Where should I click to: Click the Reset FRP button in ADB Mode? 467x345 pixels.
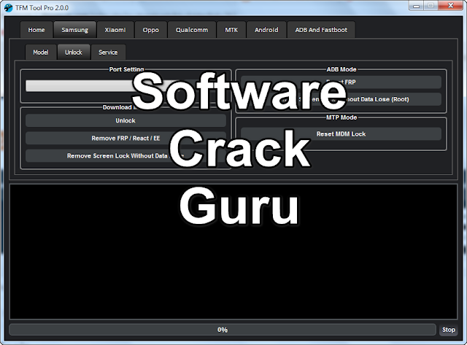[341, 82]
